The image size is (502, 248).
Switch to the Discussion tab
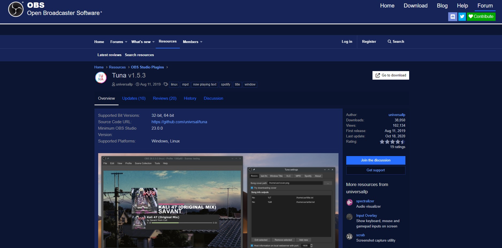213,98
